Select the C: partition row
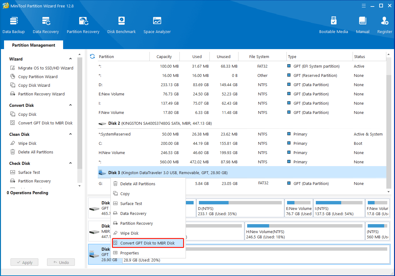 point(242,144)
